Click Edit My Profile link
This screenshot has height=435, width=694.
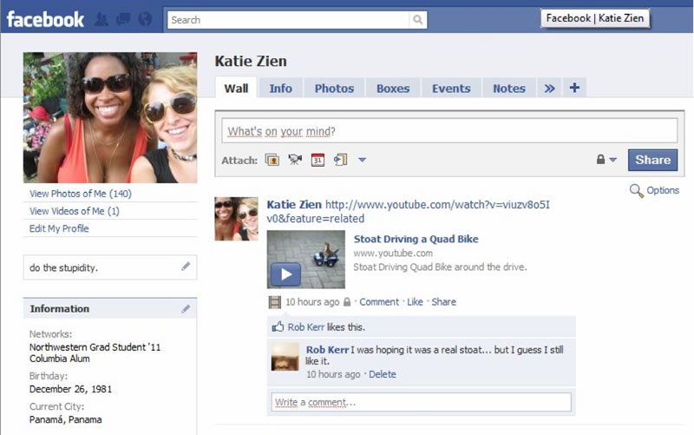(x=59, y=228)
